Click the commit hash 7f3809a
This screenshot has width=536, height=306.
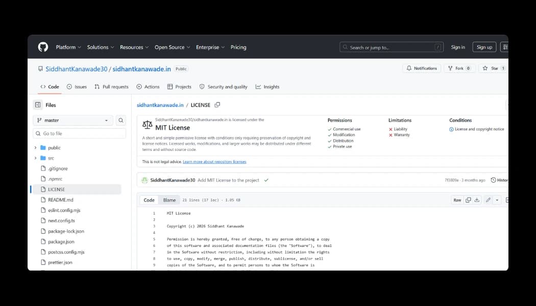tap(452, 181)
